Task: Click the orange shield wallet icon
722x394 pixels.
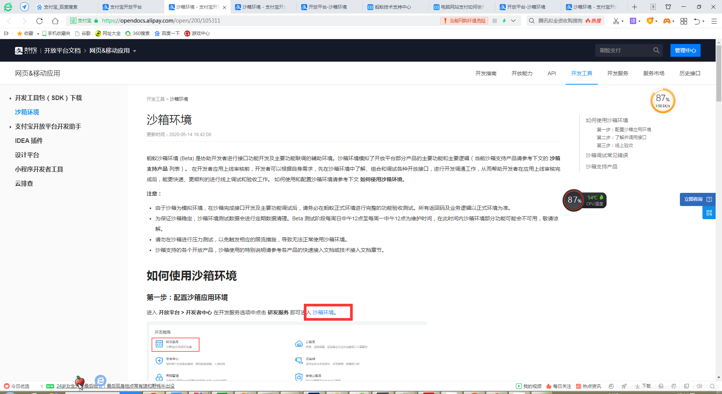Action: click(650, 21)
